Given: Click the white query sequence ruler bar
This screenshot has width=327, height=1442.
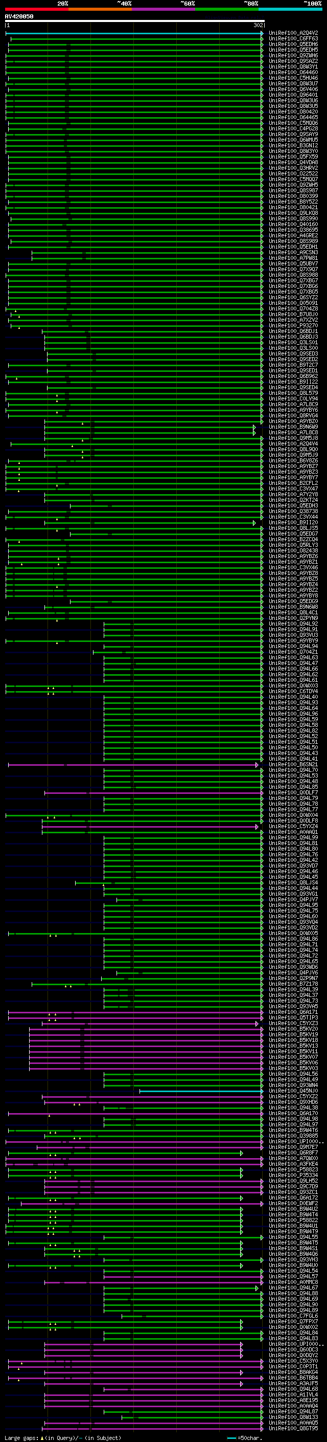Looking at the screenshot, I should (x=135, y=21).
